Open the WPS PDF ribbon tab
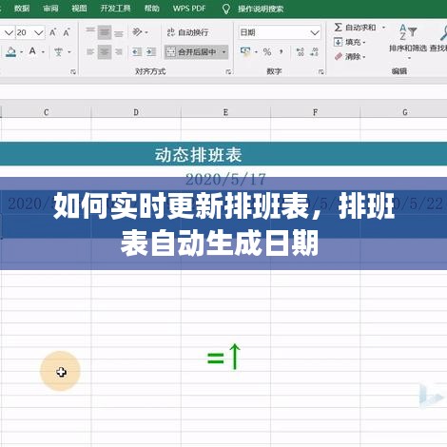This screenshot has height=447, width=447. [189, 9]
